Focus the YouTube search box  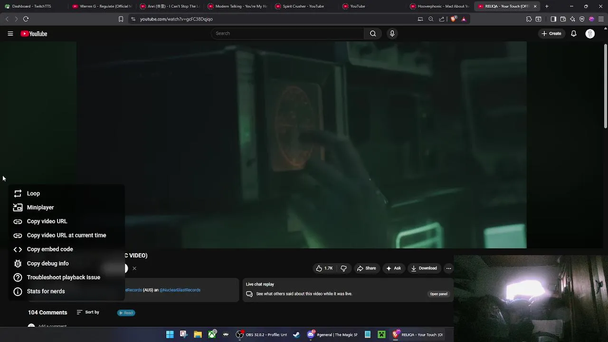[288, 33]
